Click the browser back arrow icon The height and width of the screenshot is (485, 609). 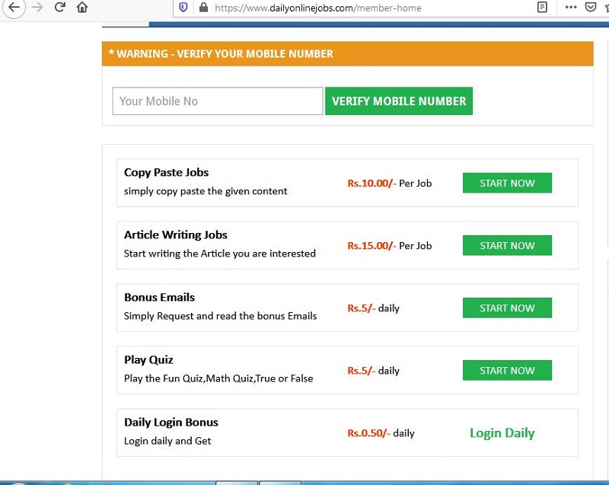(15, 8)
